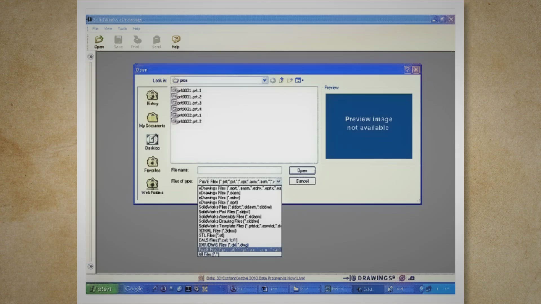Click the Help toolbar icon
This screenshot has width=541, height=304.
click(x=176, y=42)
